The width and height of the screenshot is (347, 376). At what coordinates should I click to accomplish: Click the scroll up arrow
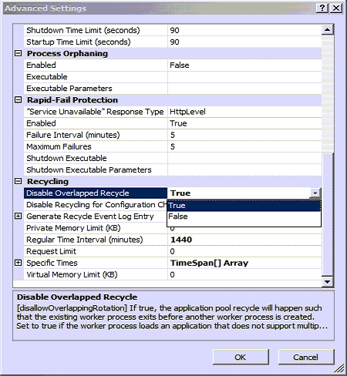pos(328,30)
